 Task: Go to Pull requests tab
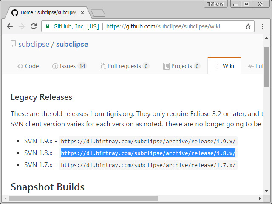pyautogui.click(x=125, y=66)
